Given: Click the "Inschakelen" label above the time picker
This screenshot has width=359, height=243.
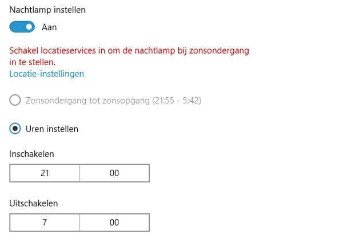Looking at the screenshot, I should tap(32, 154).
